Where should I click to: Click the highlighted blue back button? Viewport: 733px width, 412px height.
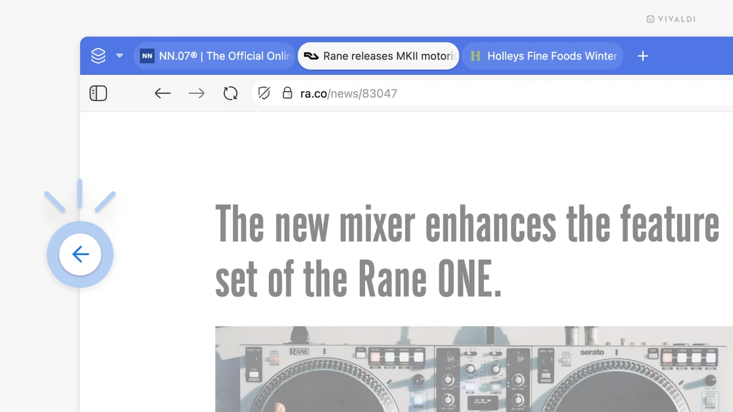[80, 255]
